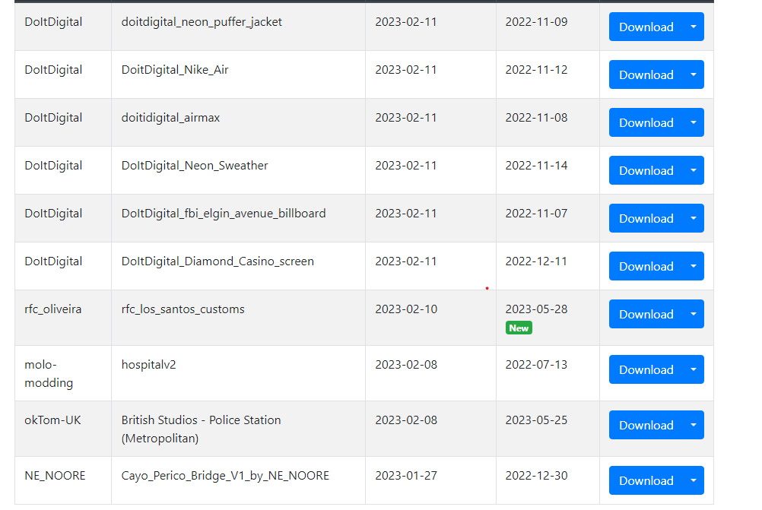Screen dimensions: 762x510
Task: Download Cayo_Perico_Bridge_V1_by_NE_NOORE
Action: pyautogui.click(x=646, y=480)
